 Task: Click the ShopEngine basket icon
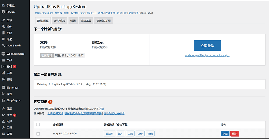(3, 100)
